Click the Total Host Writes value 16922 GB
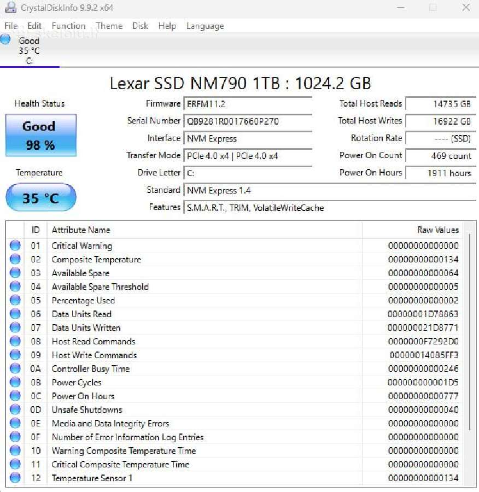The width and height of the screenshot is (479, 492). coord(441,121)
